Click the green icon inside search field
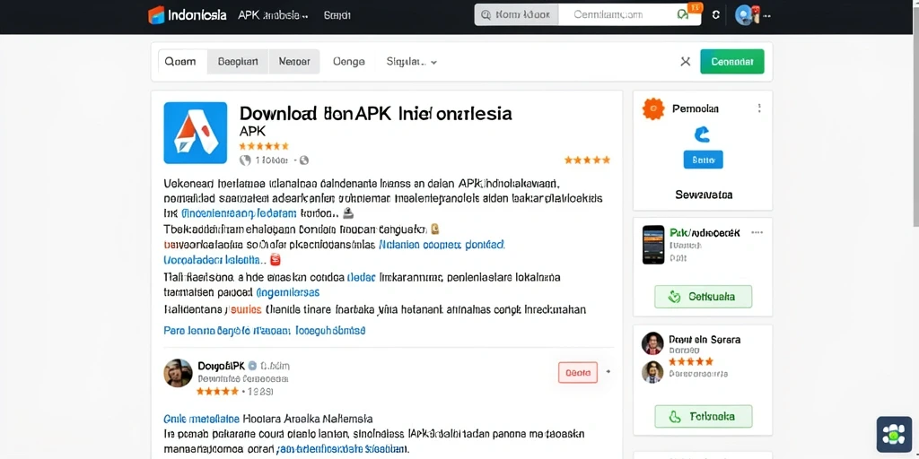Viewport: 919px width, 459px height. click(x=683, y=15)
